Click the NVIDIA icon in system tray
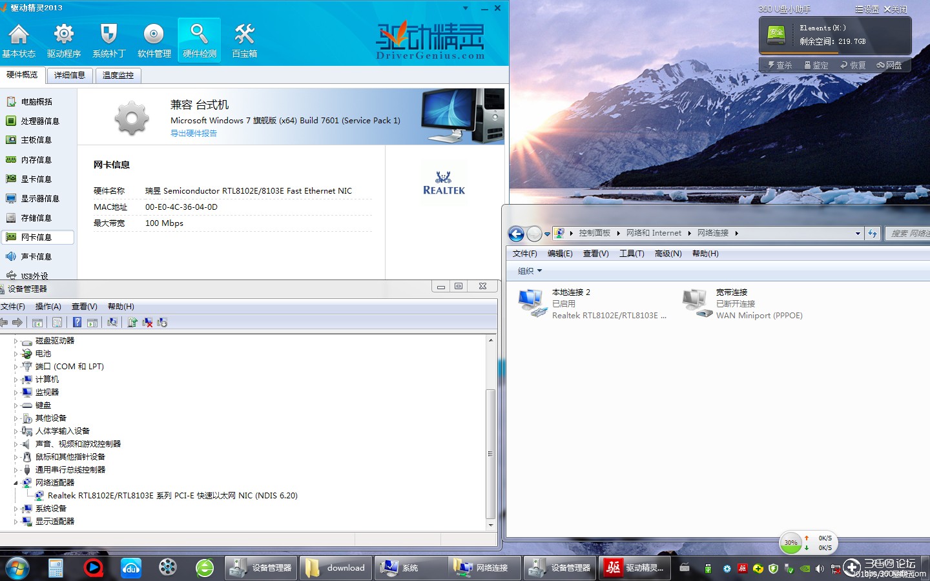 [805, 569]
